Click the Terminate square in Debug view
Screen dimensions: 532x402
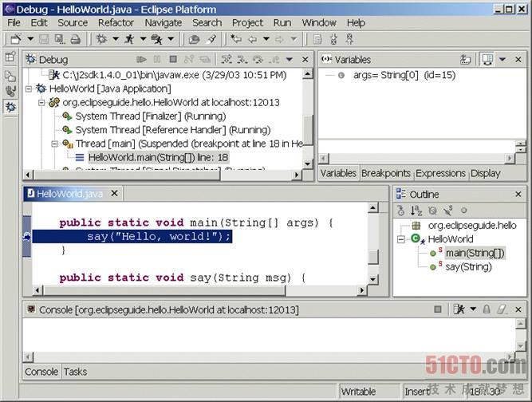(173, 60)
